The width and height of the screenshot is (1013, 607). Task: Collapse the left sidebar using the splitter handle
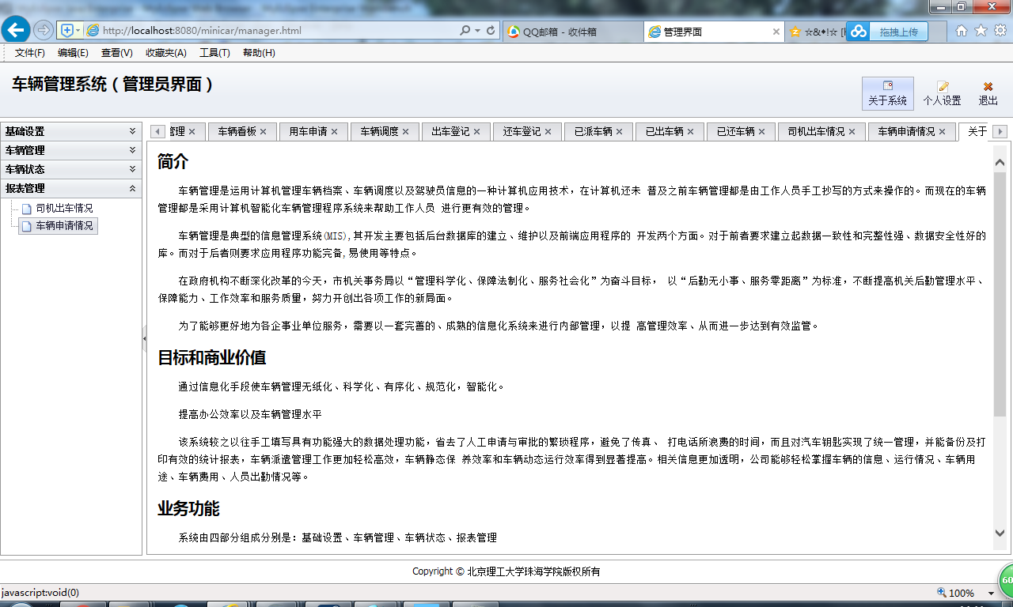(x=144, y=338)
